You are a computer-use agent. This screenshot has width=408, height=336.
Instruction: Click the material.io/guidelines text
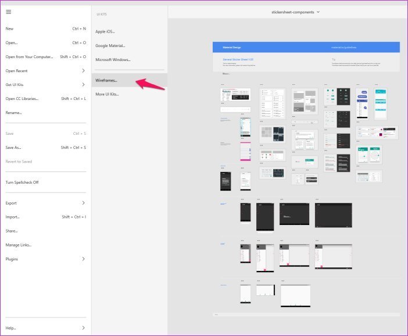click(343, 47)
